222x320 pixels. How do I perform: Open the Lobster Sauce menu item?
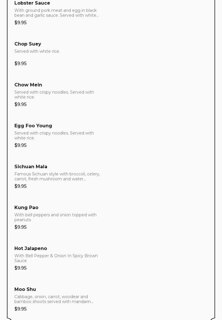(x=32, y=3)
